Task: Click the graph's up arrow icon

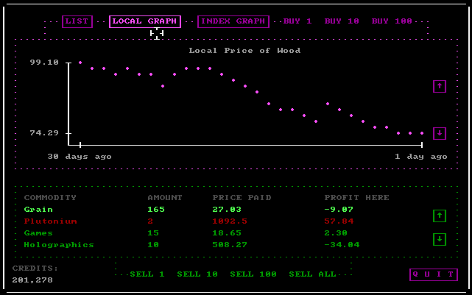Action: tap(440, 86)
